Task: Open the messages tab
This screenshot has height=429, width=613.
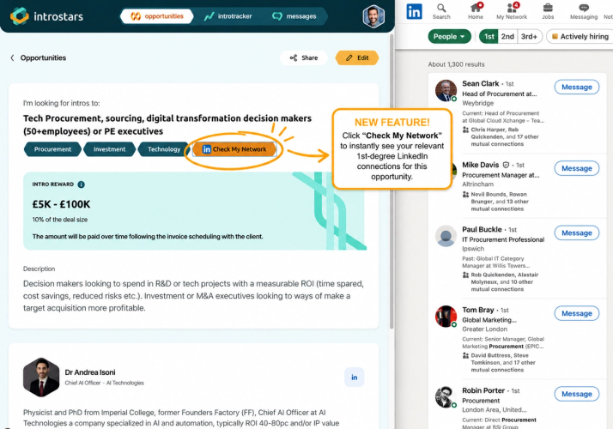Action: (x=294, y=16)
